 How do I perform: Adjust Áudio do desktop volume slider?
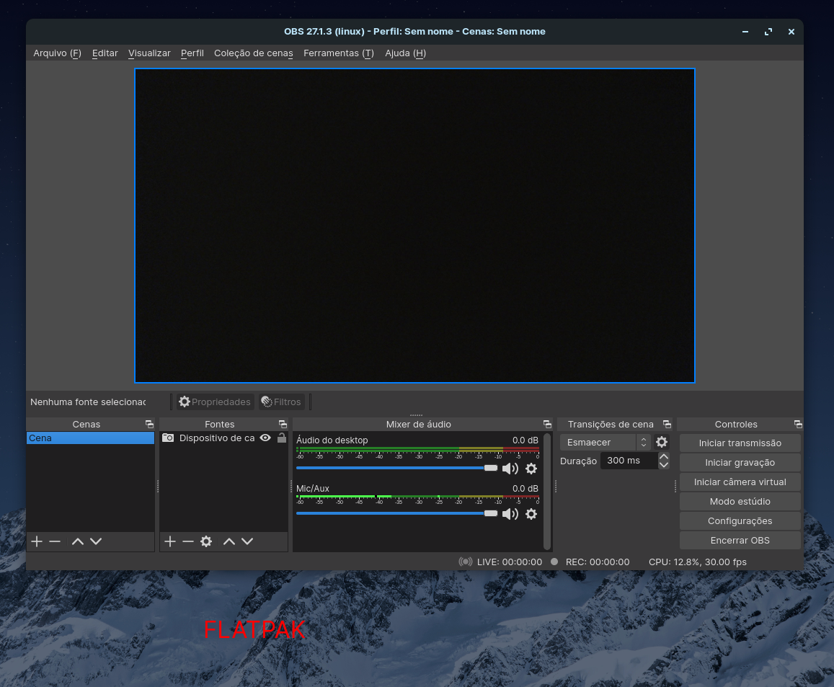[x=396, y=468]
